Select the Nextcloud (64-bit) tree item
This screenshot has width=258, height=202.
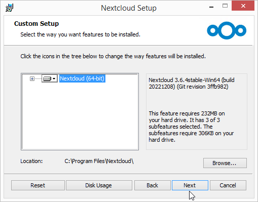(82, 78)
